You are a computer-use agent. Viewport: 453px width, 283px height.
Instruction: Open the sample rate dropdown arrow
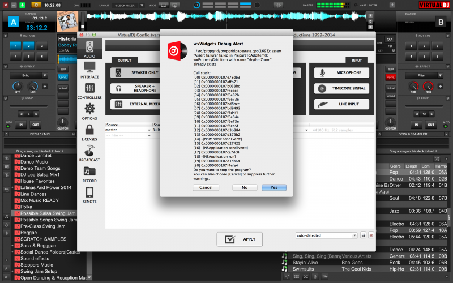(x=306, y=130)
